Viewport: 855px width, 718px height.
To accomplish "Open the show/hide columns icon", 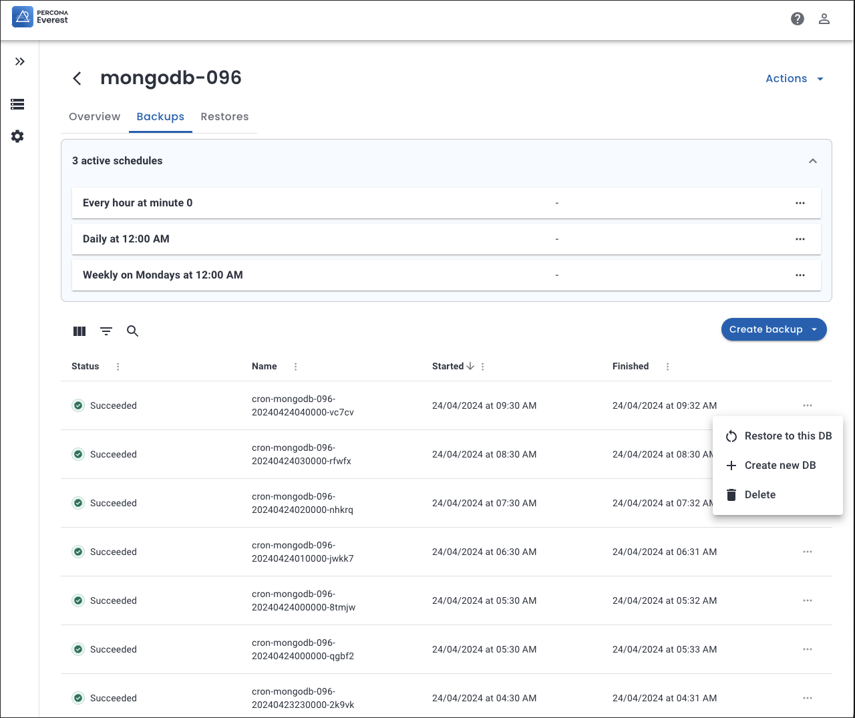I will tap(79, 331).
